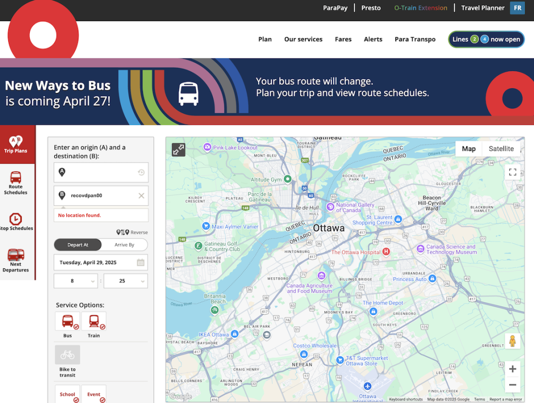Click the Costco Wholesale marker
The width and height of the screenshot is (534, 403).
tap(304, 354)
